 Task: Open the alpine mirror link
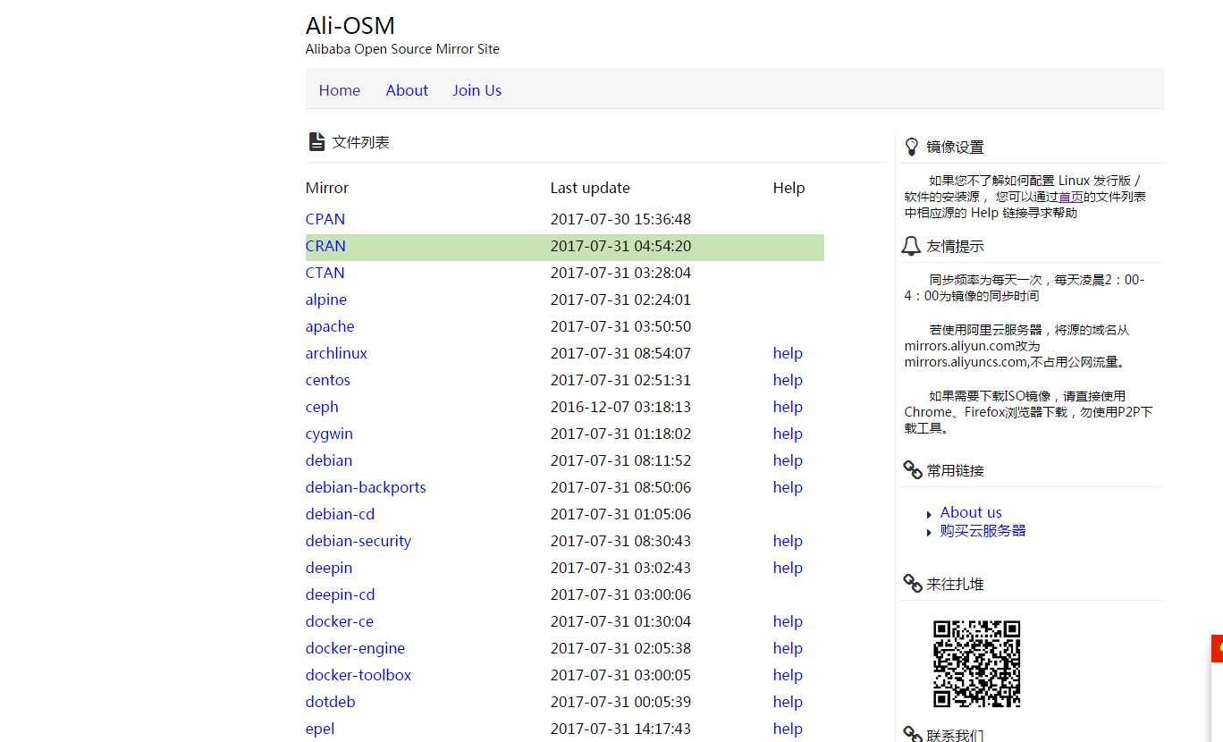point(326,299)
